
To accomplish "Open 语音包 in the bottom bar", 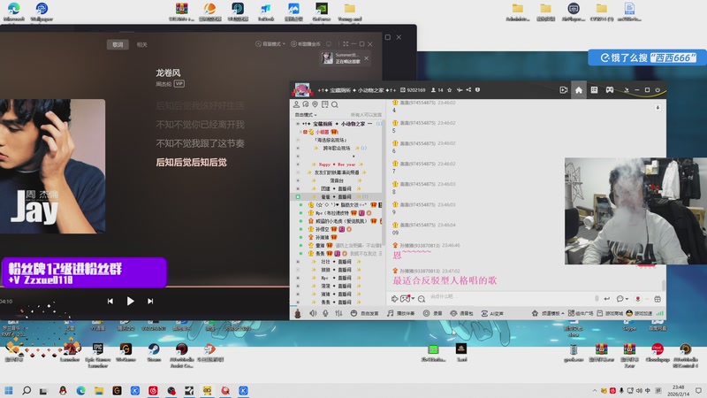I will point(460,313).
